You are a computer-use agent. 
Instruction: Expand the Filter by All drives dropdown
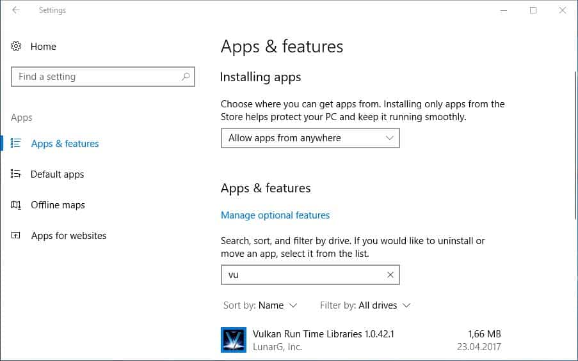click(x=365, y=305)
